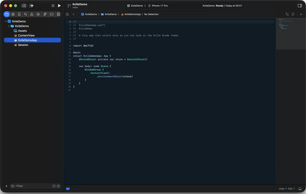
Task: Place cursor on import SwiftUI line
Action: pyautogui.click(x=83, y=46)
